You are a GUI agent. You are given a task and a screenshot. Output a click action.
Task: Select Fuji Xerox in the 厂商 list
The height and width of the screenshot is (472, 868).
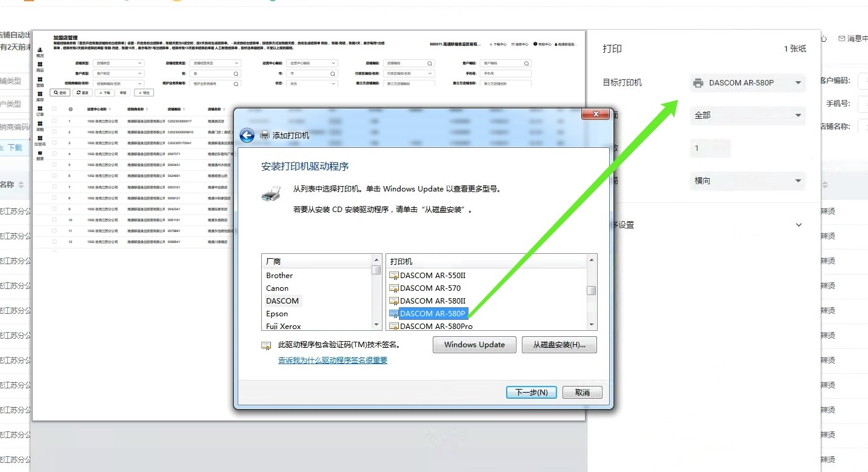[x=284, y=327]
